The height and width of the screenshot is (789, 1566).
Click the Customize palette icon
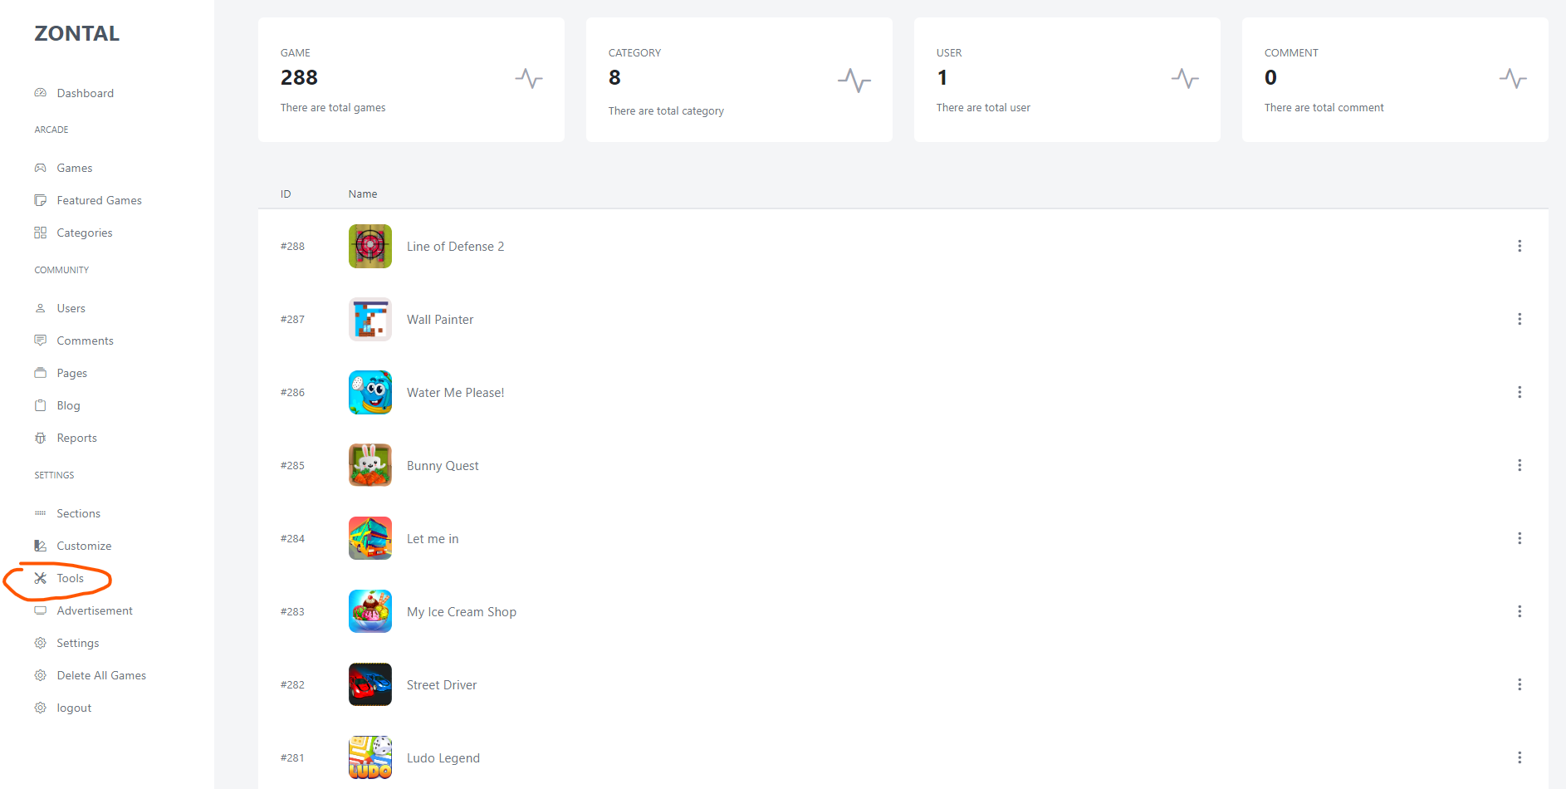coord(40,546)
